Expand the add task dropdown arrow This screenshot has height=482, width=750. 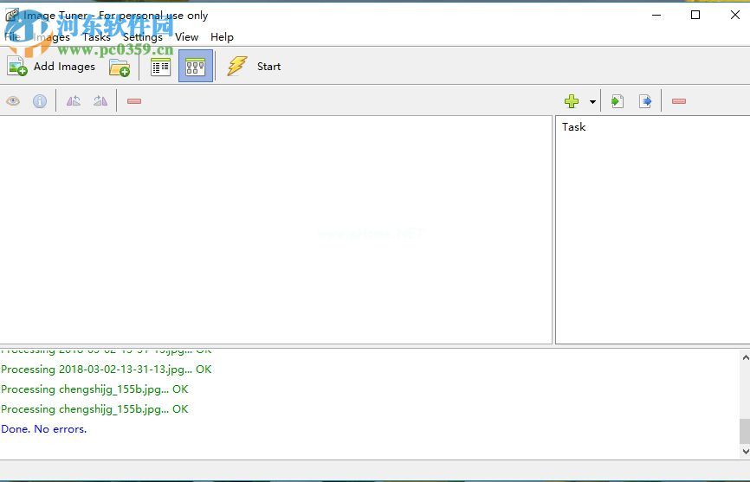592,102
